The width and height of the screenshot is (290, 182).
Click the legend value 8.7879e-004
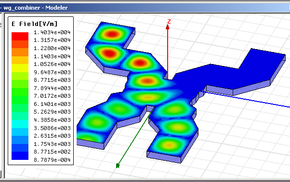coord(52,160)
